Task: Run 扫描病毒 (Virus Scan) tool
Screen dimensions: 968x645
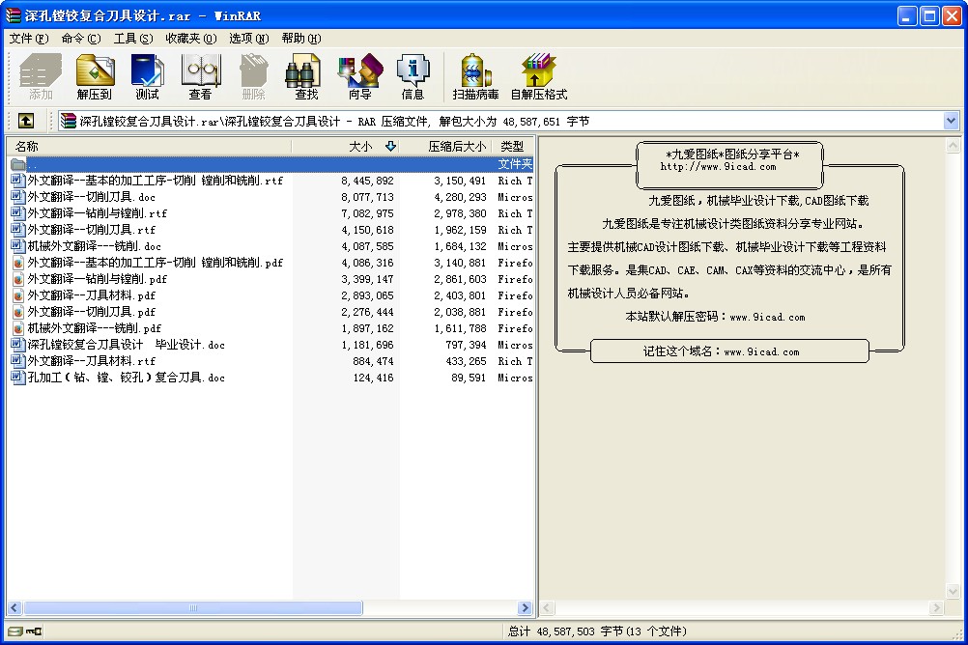Action: 475,77
